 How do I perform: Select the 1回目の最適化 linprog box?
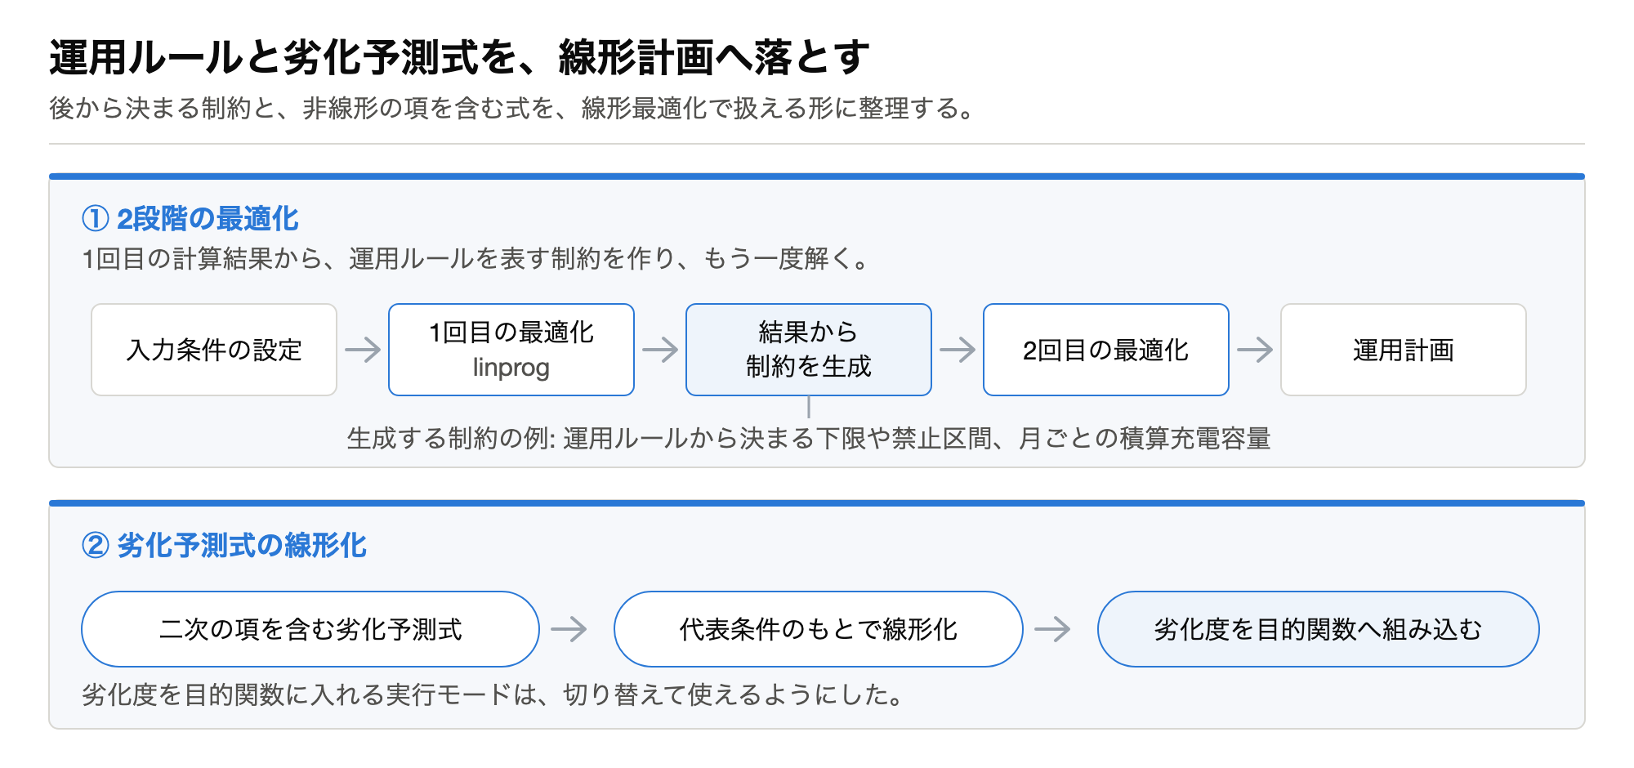[511, 350]
